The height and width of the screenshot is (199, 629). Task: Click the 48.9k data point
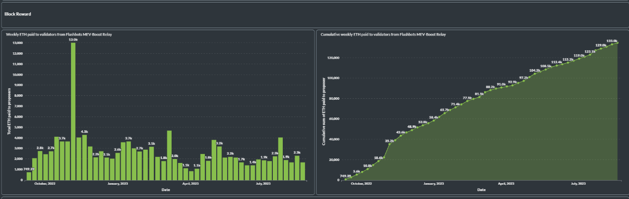[412, 130]
